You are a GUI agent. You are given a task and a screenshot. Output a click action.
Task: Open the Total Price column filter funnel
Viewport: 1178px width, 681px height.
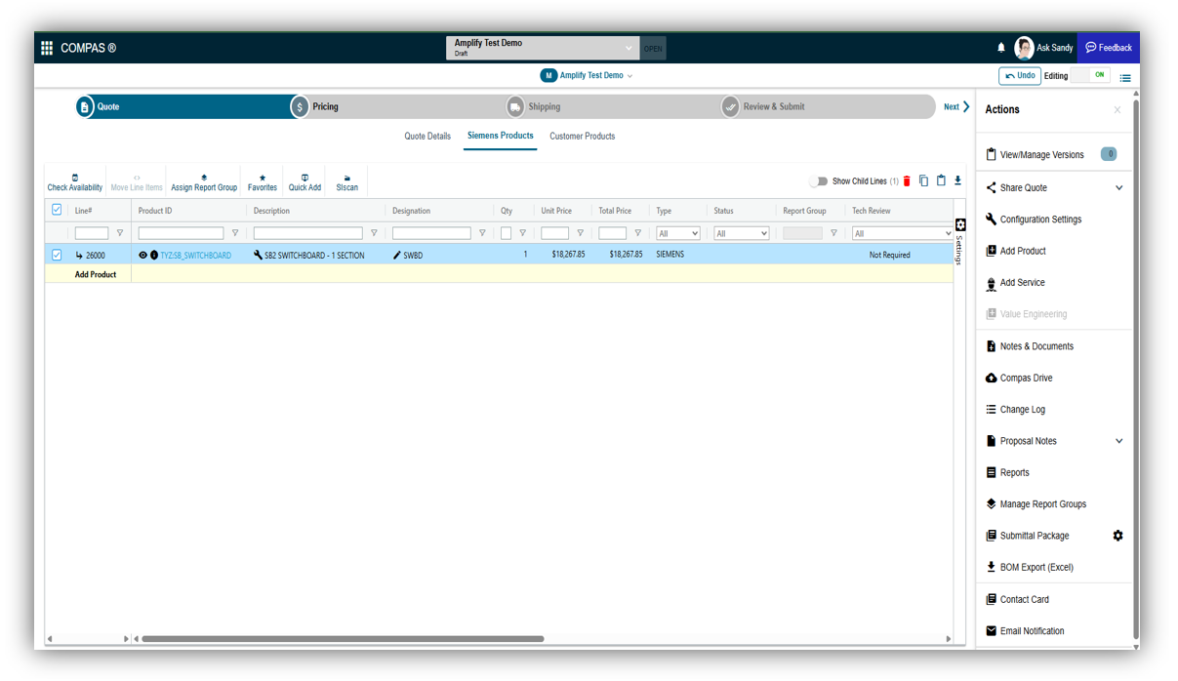pyautogui.click(x=638, y=233)
